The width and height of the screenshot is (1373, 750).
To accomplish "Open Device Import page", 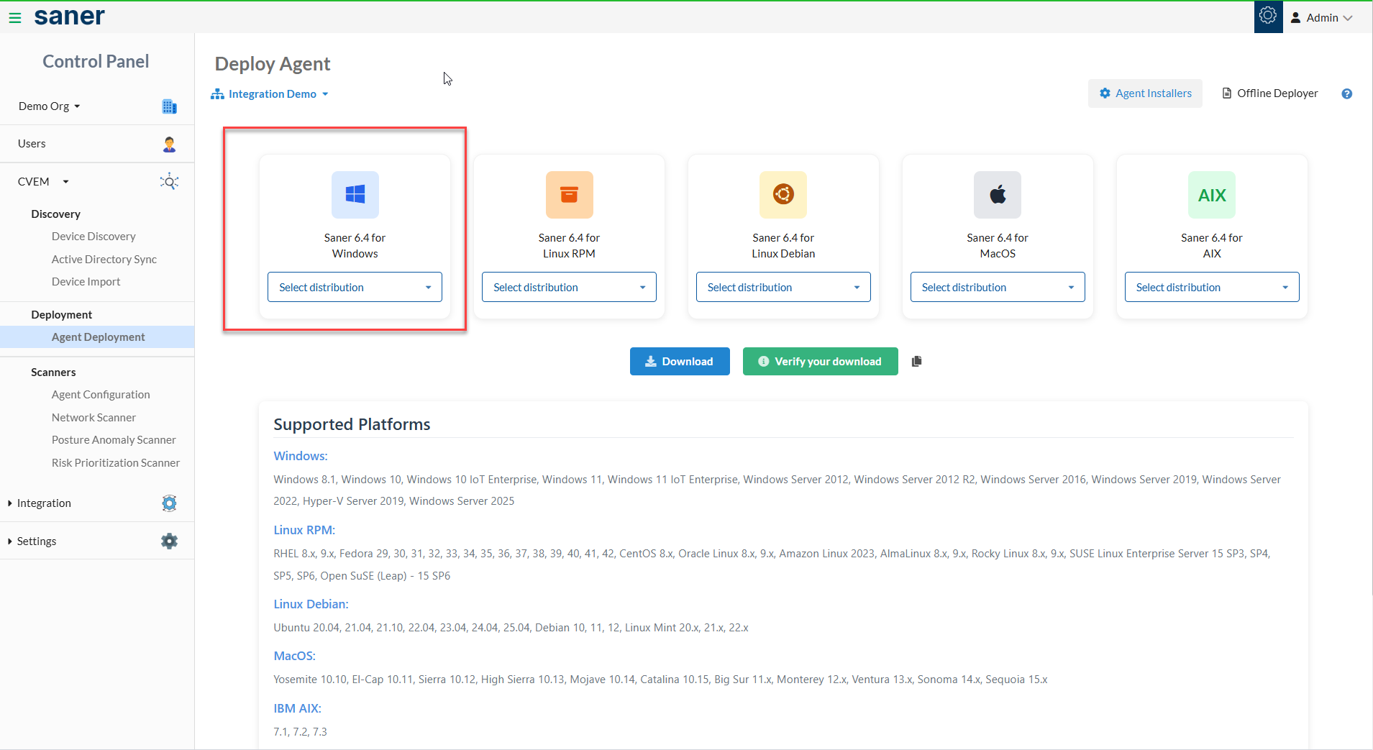I will pos(86,282).
